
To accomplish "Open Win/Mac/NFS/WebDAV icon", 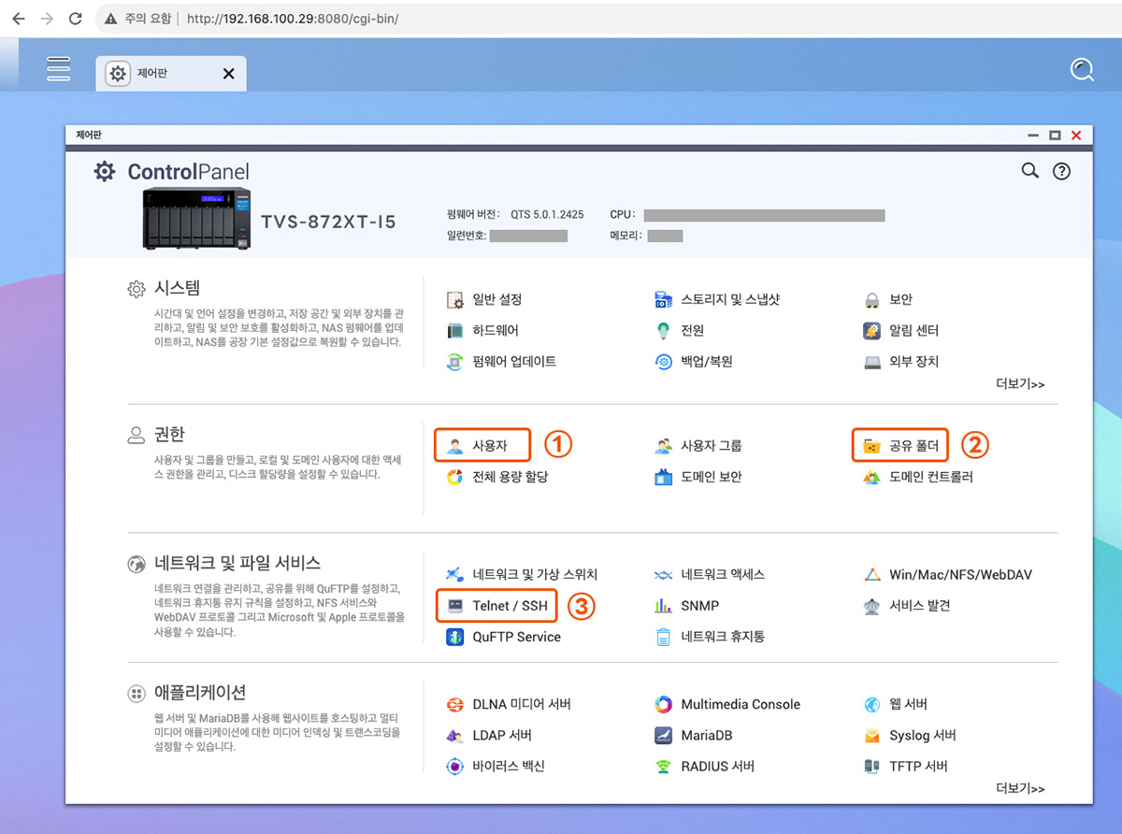I will pyautogui.click(x=872, y=575).
